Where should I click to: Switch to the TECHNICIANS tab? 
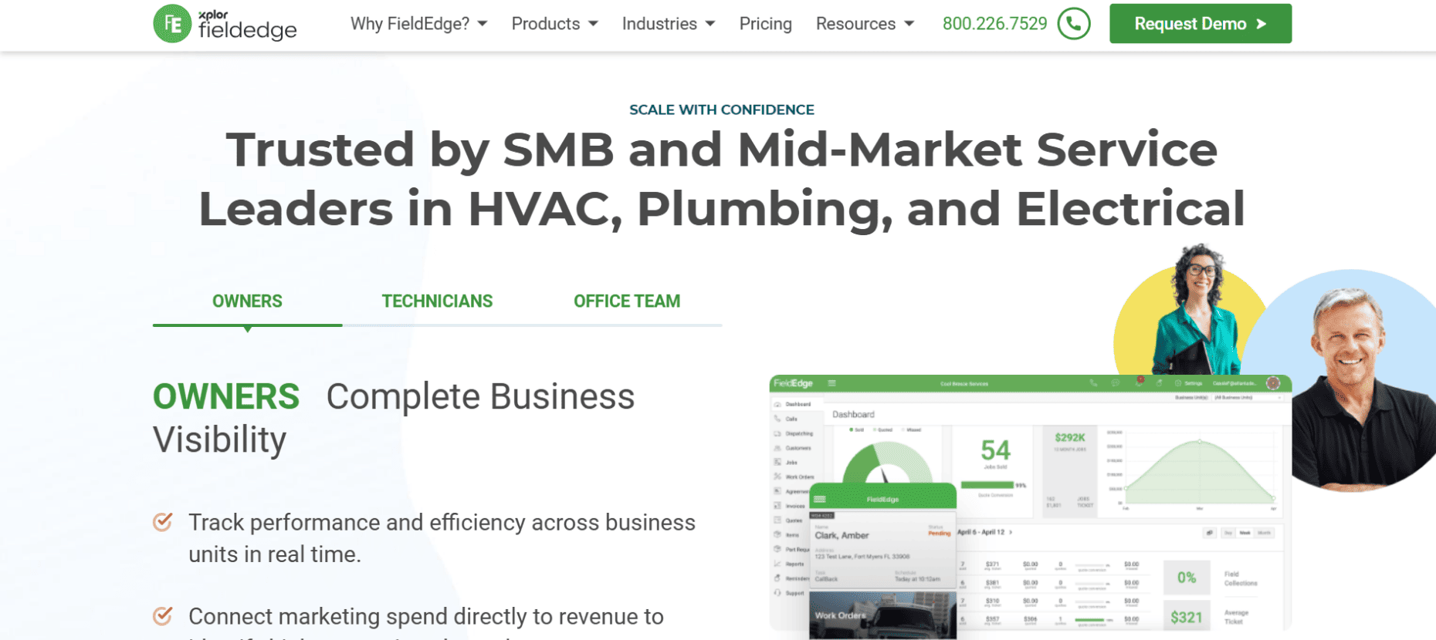(437, 301)
